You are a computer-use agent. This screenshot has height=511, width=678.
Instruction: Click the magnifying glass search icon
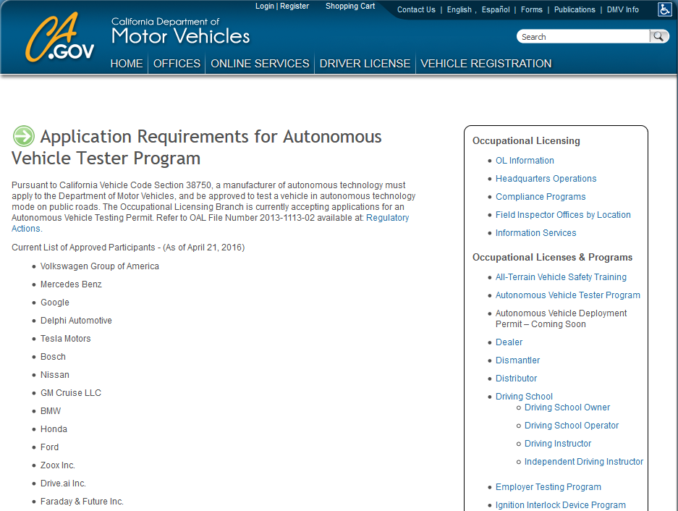(658, 36)
